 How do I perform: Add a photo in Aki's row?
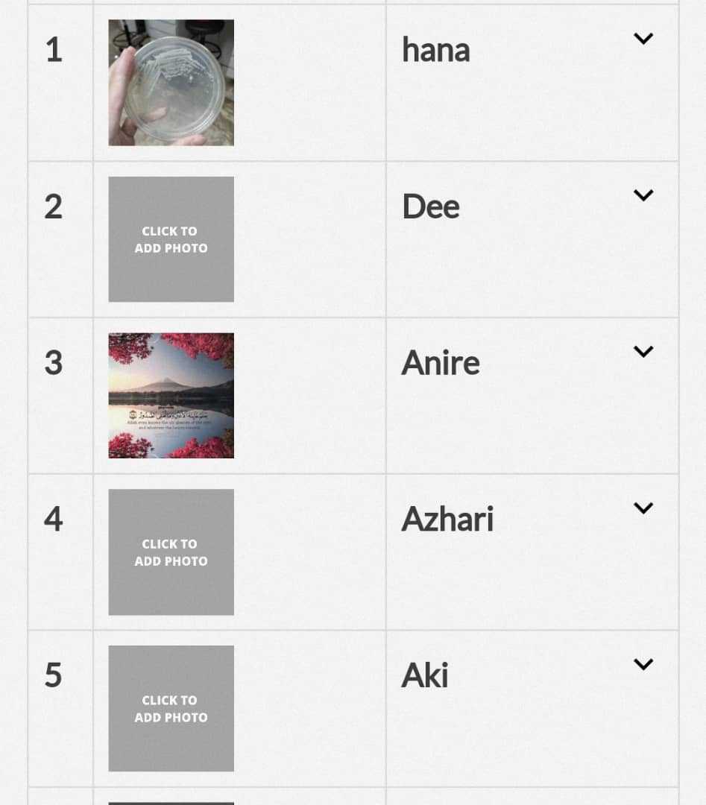coord(171,709)
